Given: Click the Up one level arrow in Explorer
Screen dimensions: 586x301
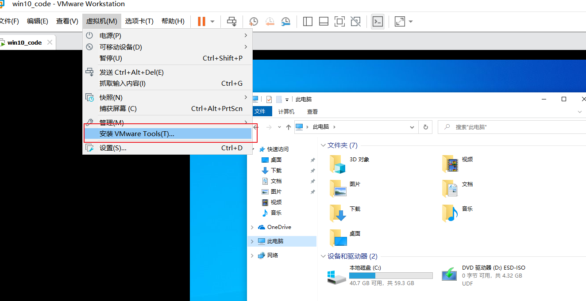Looking at the screenshot, I should [x=289, y=127].
